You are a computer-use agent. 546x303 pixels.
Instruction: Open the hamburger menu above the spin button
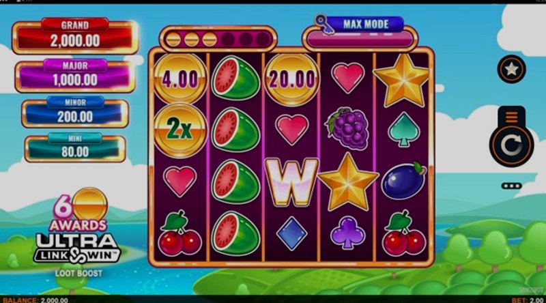pyautogui.click(x=511, y=117)
